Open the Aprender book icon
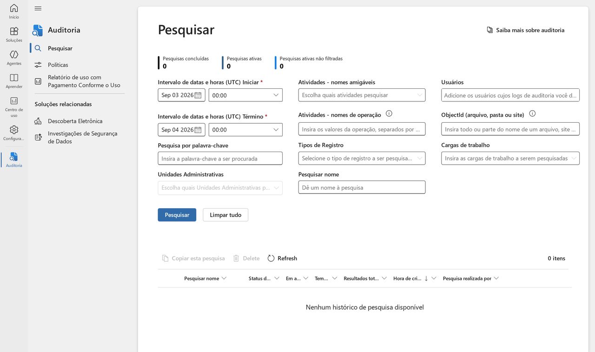Image resolution: width=595 pixels, height=352 pixels. tap(14, 78)
